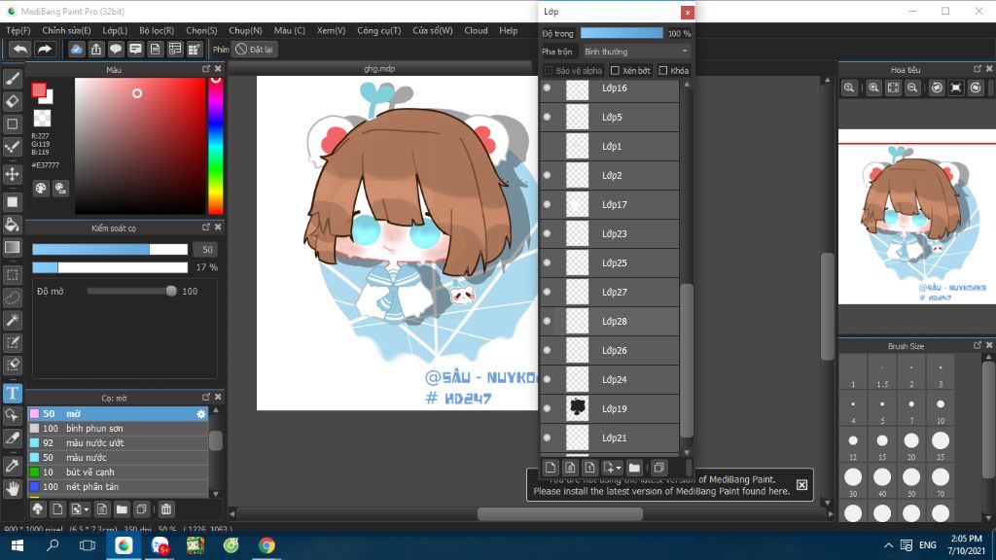Open Bộ lọc(R) menu

(157, 30)
